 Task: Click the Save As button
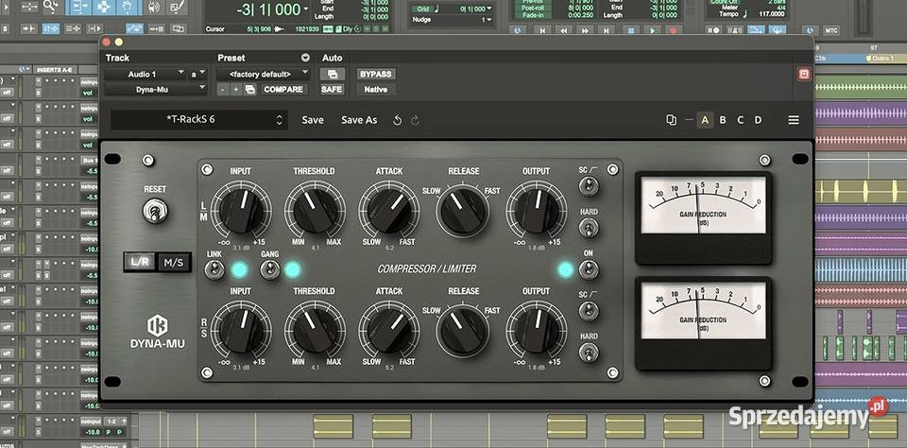[x=359, y=120]
